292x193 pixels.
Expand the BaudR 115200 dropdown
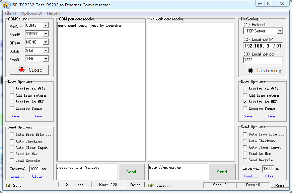46,34
